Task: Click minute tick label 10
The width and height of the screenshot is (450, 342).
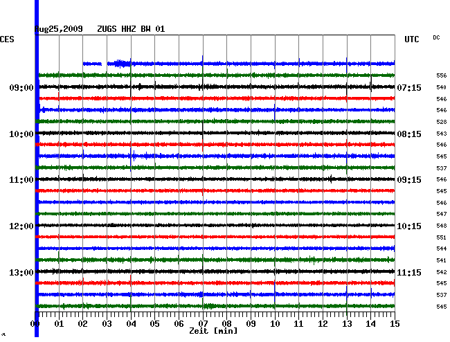Action: coord(275,324)
